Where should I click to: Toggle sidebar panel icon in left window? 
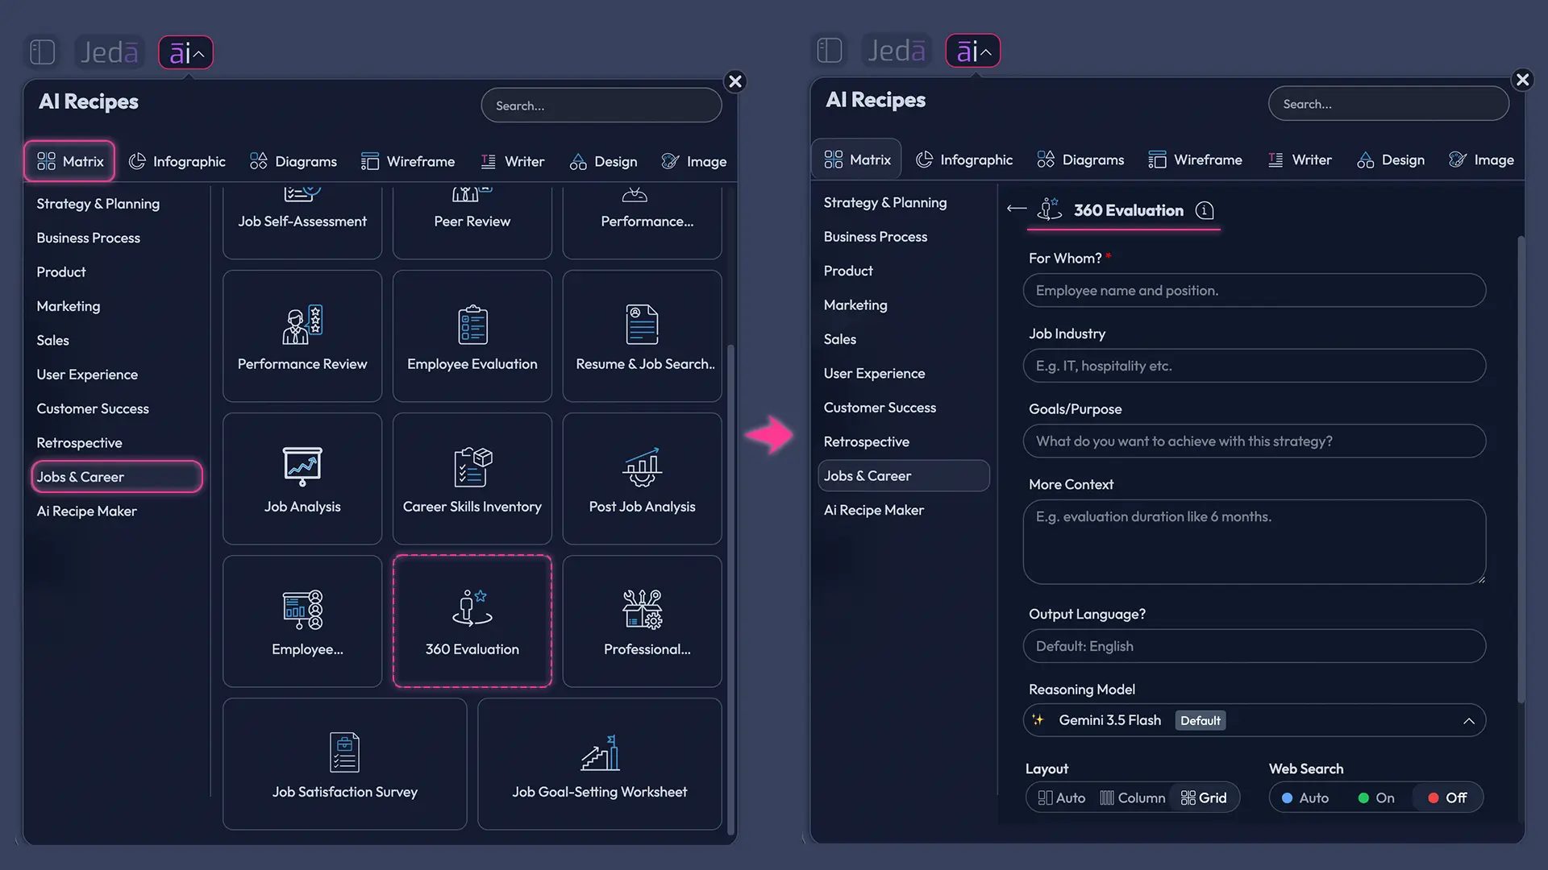click(42, 52)
